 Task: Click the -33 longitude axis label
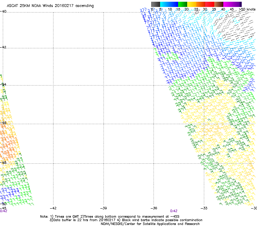click(204, 208)
